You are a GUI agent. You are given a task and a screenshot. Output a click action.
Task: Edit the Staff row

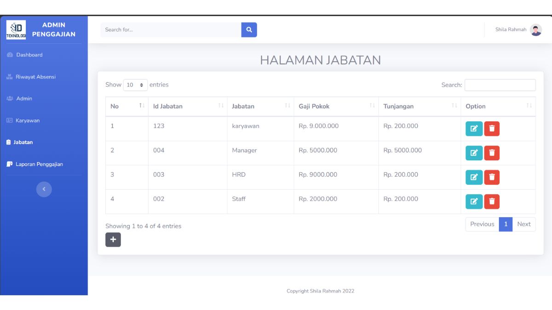click(474, 202)
